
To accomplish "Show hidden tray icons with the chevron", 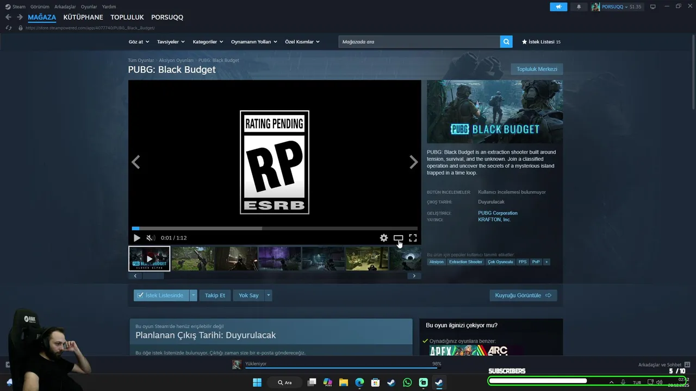I will pyautogui.click(x=611, y=382).
